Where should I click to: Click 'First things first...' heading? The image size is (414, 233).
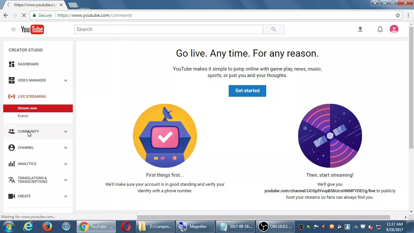[165, 175]
